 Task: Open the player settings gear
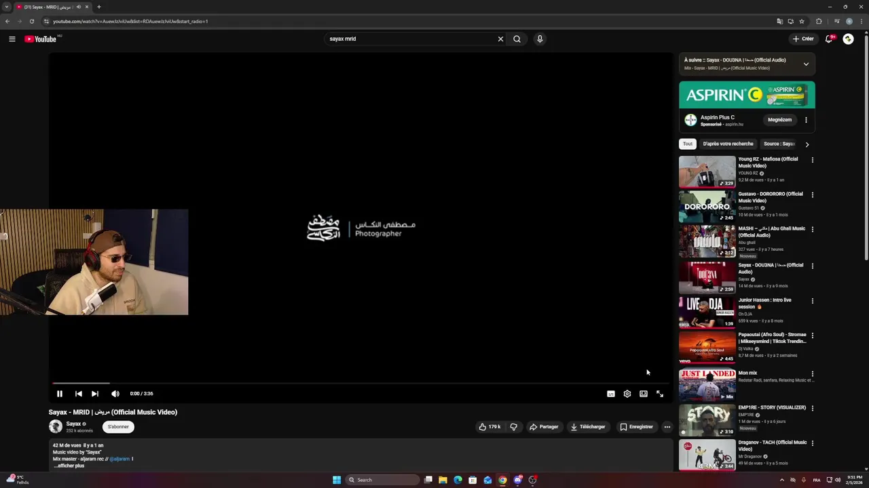pyautogui.click(x=627, y=394)
